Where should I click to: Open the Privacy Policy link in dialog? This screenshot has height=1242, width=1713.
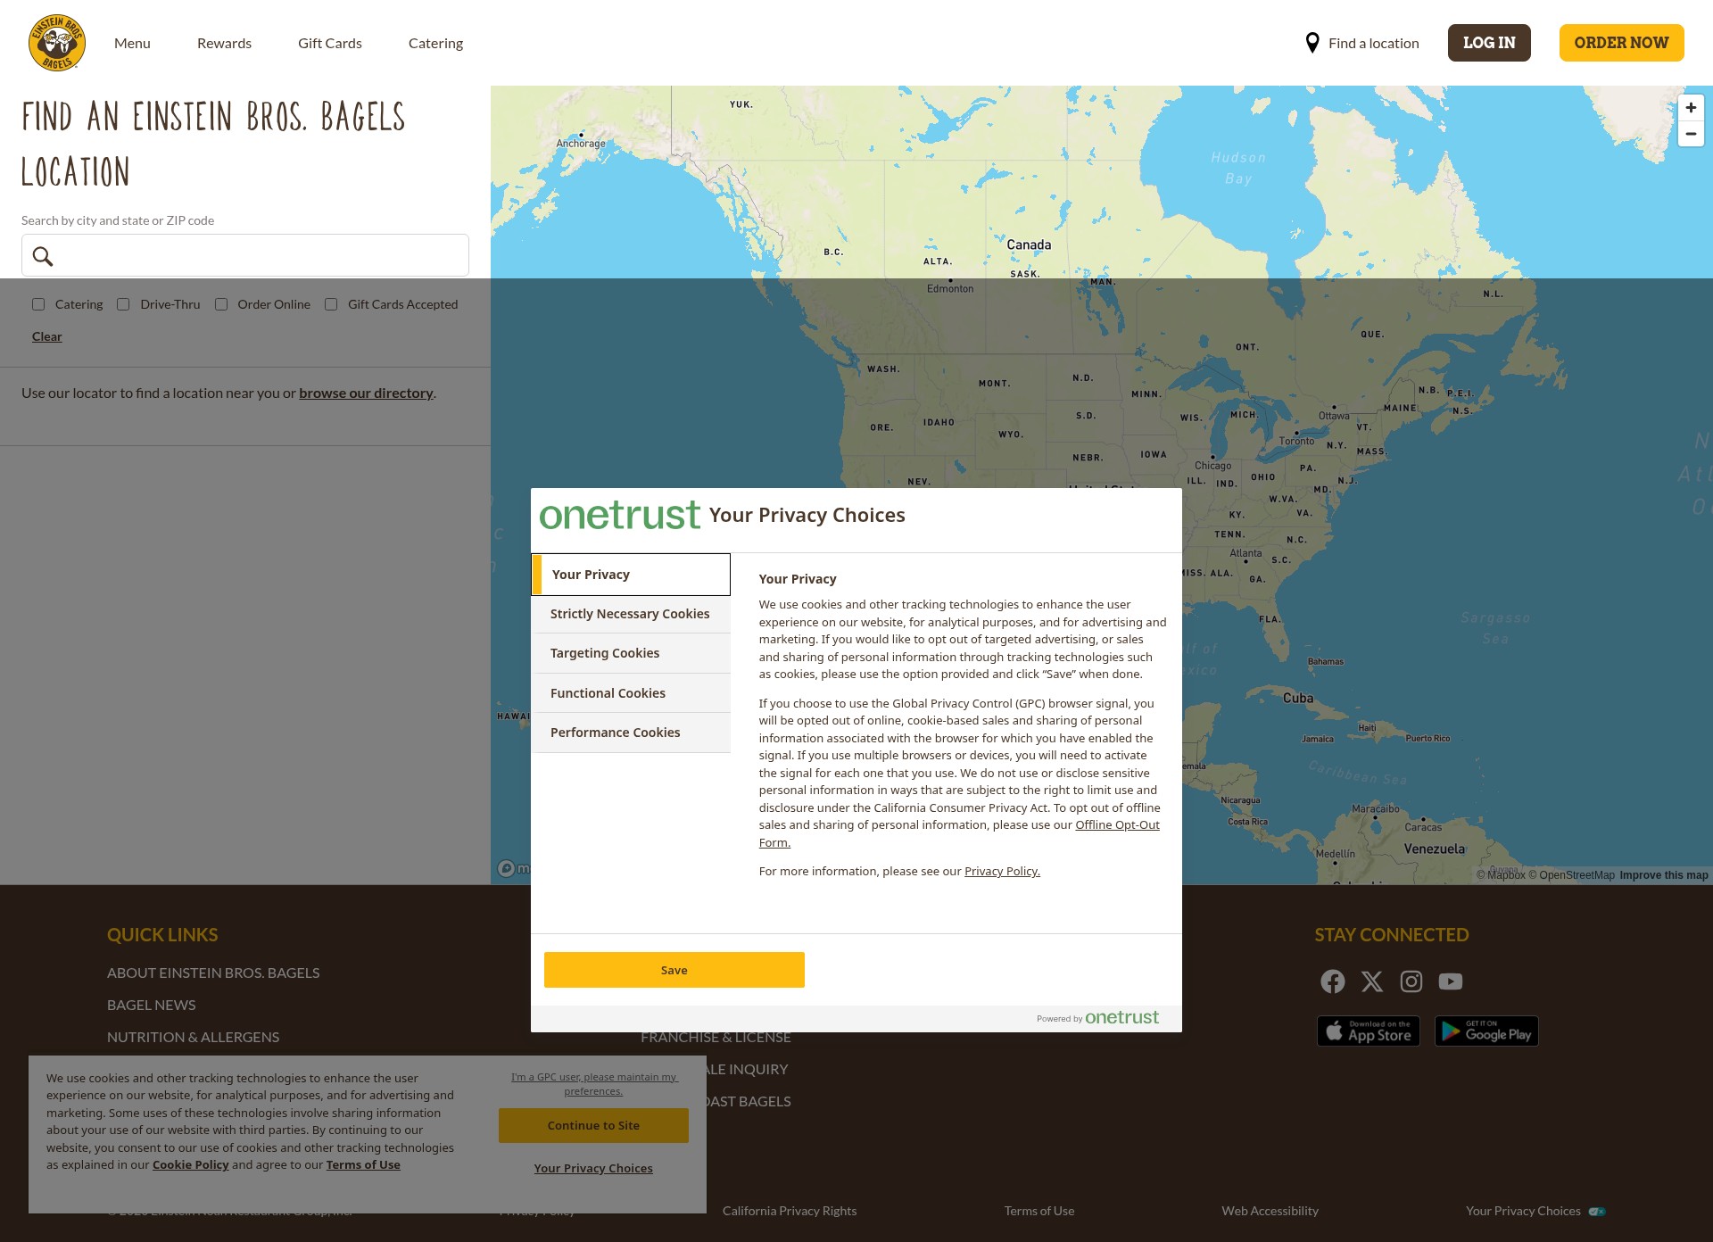(x=1002, y=871)
